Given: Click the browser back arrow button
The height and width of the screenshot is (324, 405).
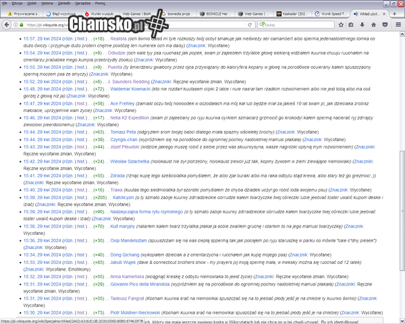Looking at the screenshot, I should 6,24.
